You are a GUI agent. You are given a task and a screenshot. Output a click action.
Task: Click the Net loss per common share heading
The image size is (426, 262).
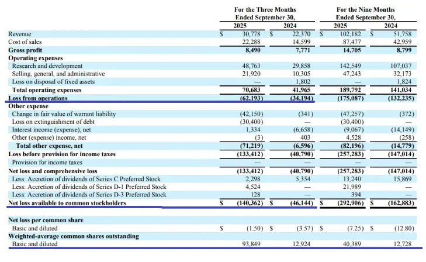coord(46,220)
